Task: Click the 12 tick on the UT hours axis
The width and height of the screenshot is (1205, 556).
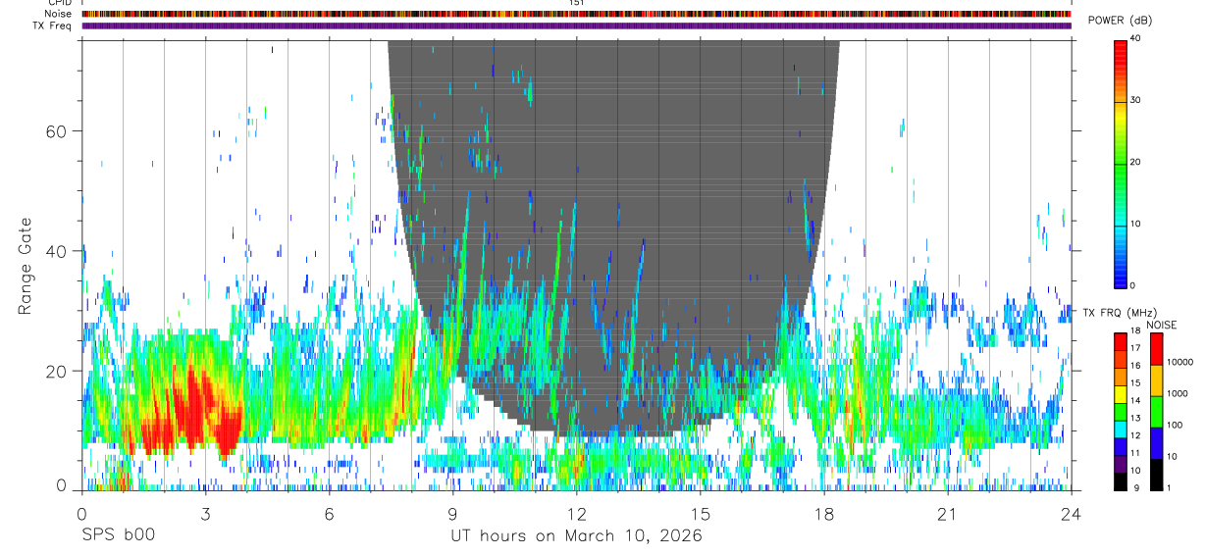Action: coord(576,513)
